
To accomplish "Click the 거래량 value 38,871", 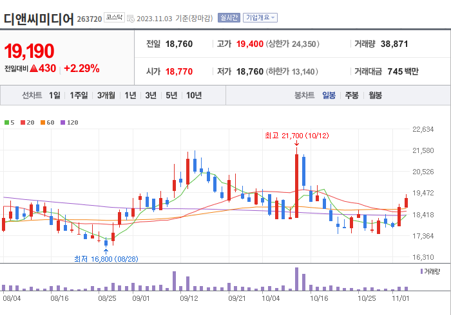I will 394,44.
